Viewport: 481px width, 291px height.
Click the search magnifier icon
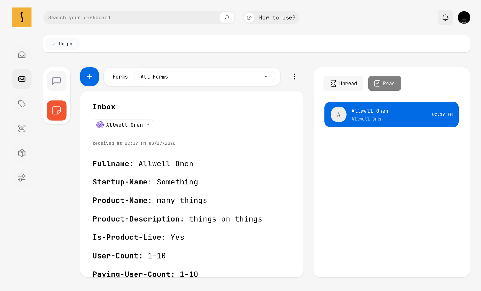tap(227, 17)
